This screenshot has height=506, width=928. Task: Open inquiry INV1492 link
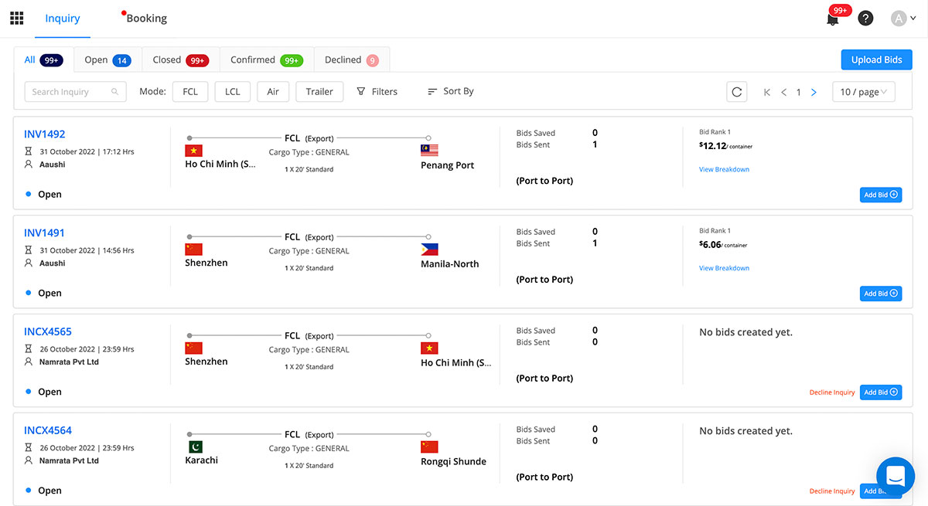pos(44,134)
